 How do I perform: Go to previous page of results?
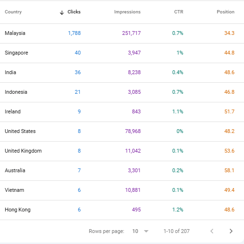(x=212, y=231)
